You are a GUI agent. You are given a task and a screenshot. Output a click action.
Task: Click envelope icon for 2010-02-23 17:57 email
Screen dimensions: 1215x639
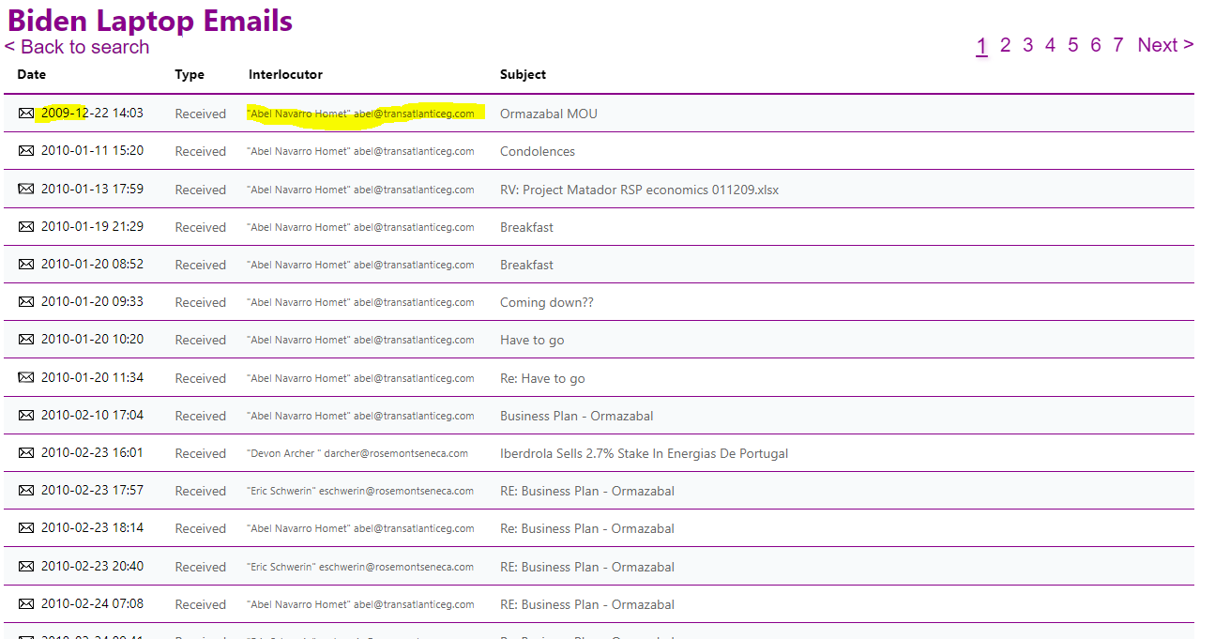coord(26,491)
